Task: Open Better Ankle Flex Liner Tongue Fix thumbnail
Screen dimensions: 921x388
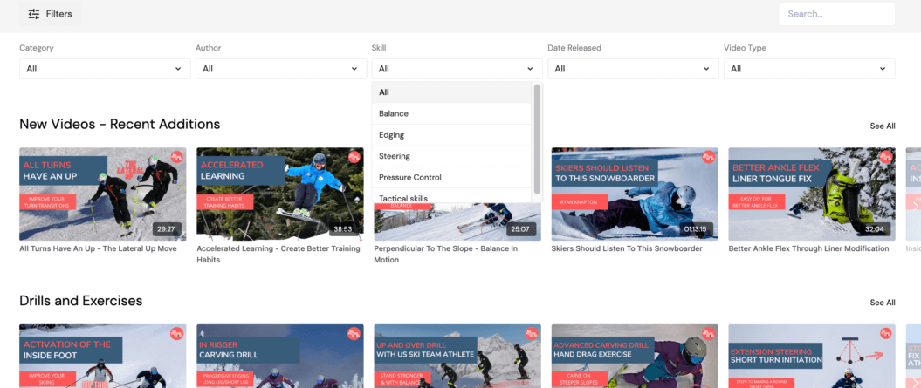Action: click(x=812, y=194)
